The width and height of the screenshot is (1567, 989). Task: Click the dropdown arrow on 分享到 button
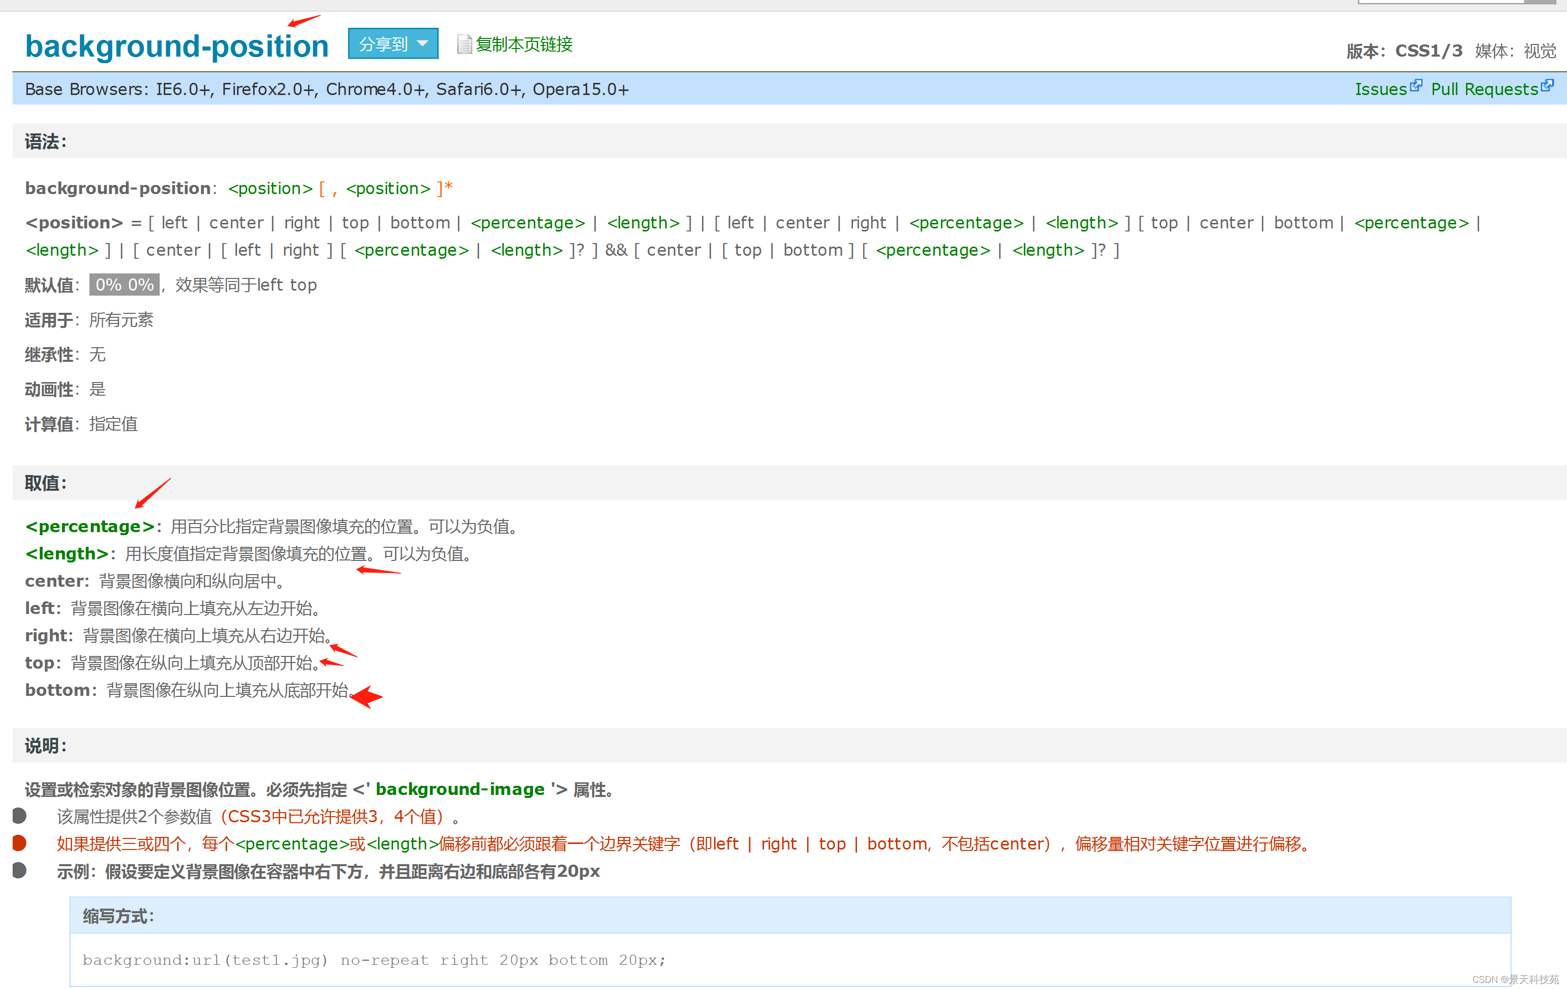[422, 43]
